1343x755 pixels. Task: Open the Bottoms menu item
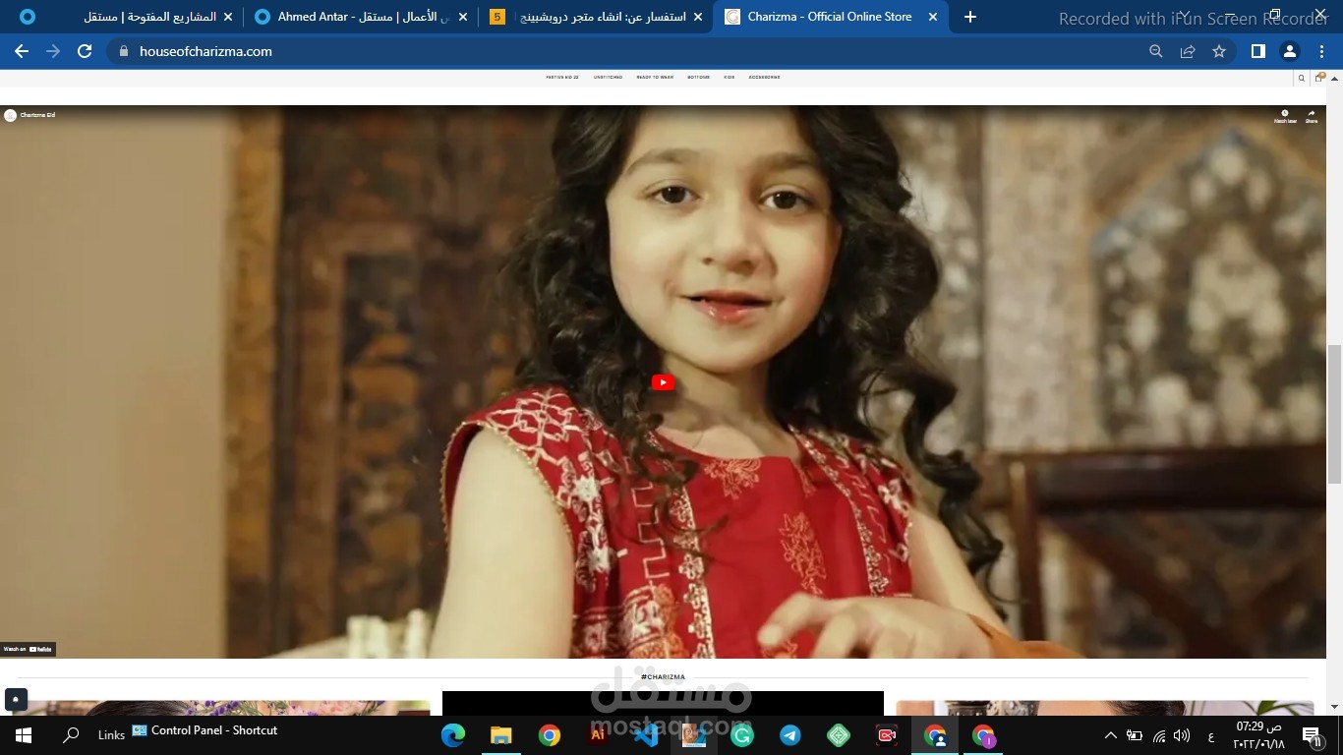tap(698, 77)
